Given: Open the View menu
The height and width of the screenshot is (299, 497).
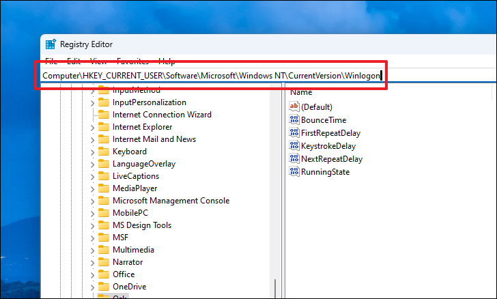Looking at the screenshot, I should coord(98,61).
